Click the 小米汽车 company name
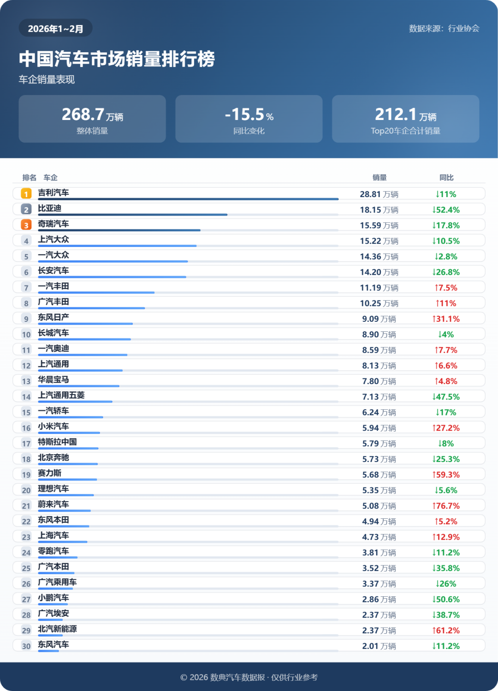This screenshot has height=691, width=498. 53,426
